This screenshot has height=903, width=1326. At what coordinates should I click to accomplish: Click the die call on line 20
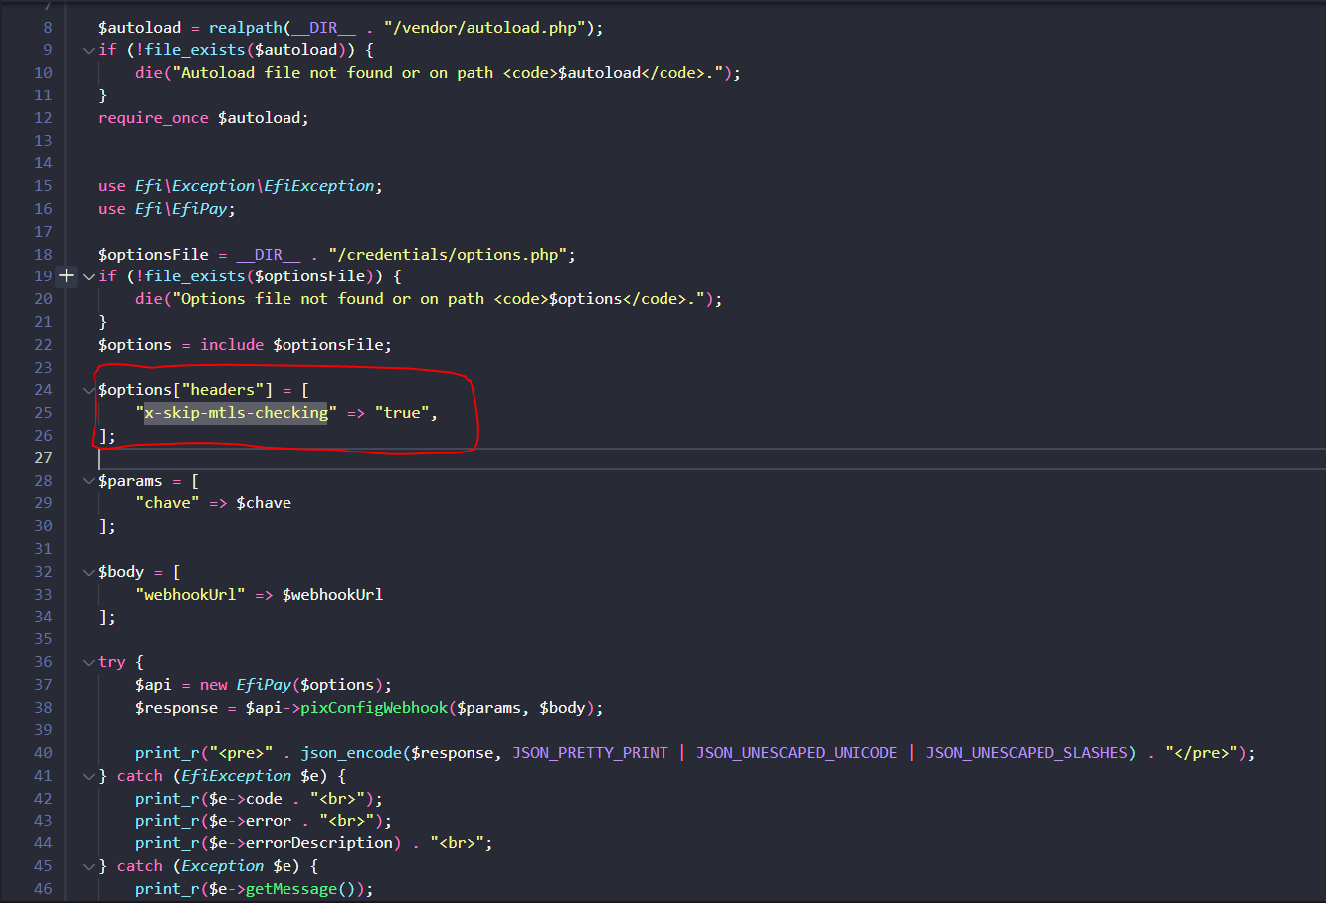click(x=149, y=299)
